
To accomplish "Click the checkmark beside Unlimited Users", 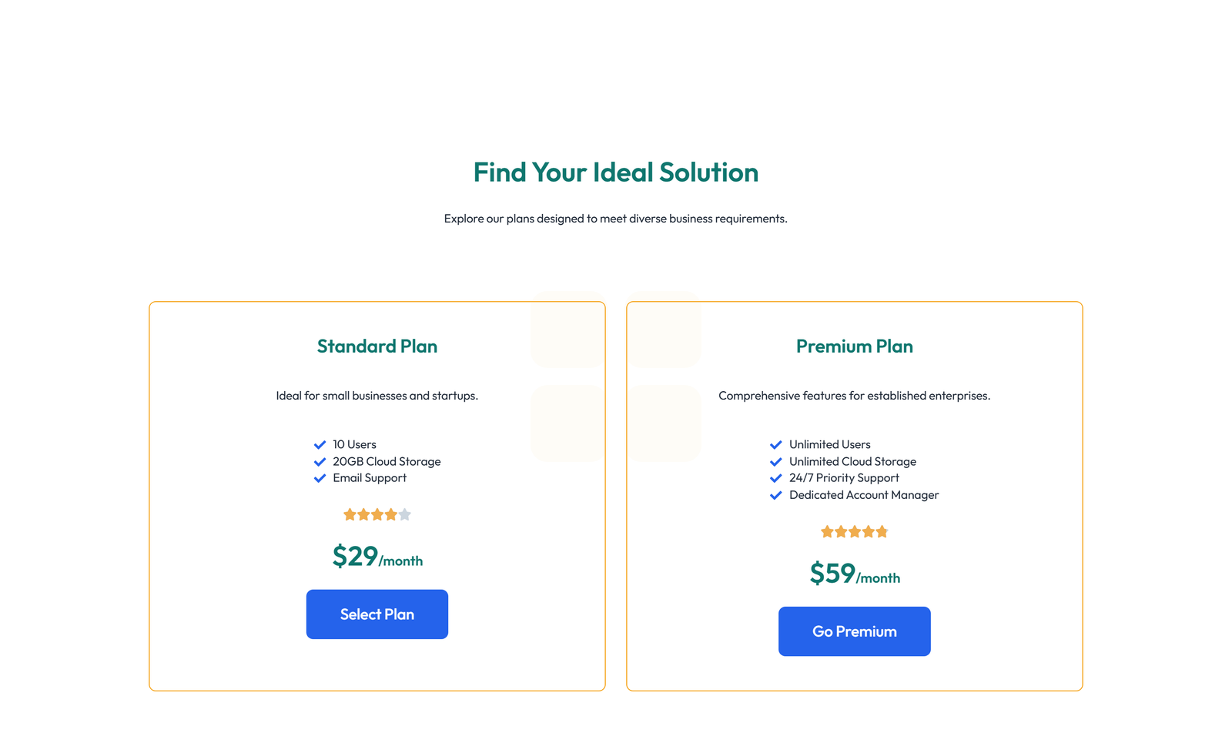I will click(x=776, y=444).
